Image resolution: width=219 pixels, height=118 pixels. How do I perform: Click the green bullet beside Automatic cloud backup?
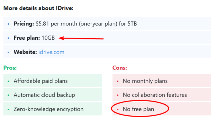point(8,95)
